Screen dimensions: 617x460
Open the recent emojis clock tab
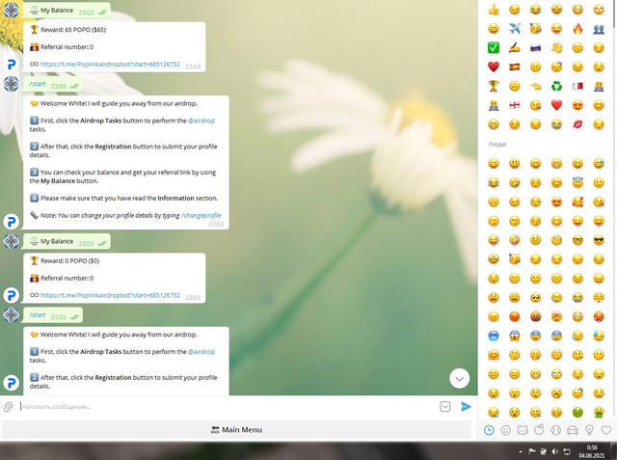tap(489, 430)
